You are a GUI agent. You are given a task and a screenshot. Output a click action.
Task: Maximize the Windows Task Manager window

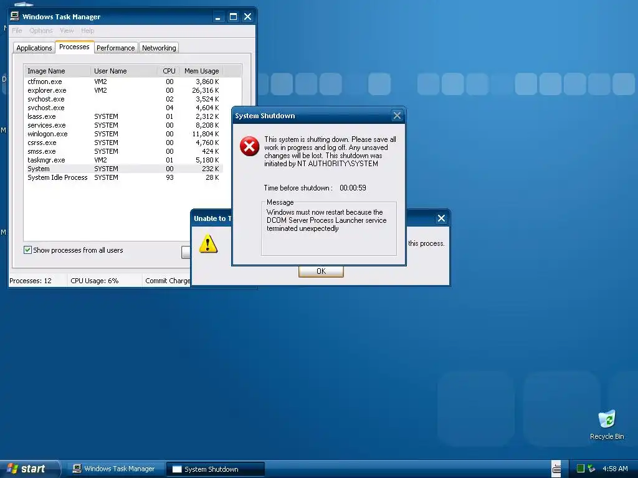[233, 17]
